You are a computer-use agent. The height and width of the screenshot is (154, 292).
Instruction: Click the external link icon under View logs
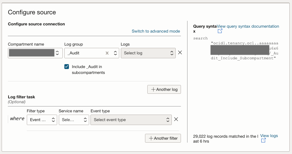(x=263, y=140)
